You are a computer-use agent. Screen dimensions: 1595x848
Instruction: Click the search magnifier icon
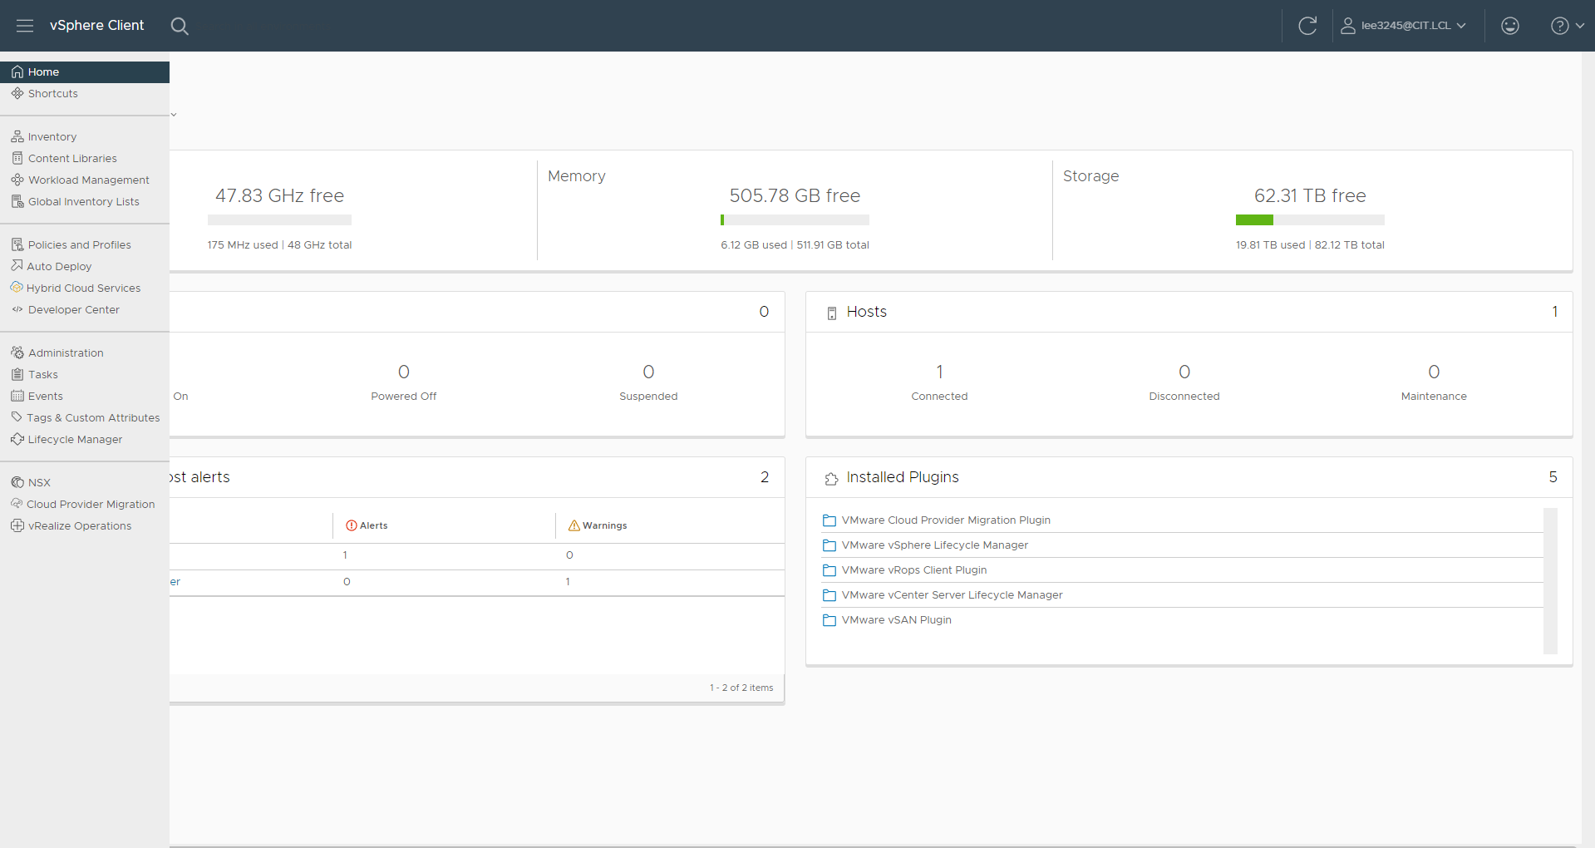[180, 26]
